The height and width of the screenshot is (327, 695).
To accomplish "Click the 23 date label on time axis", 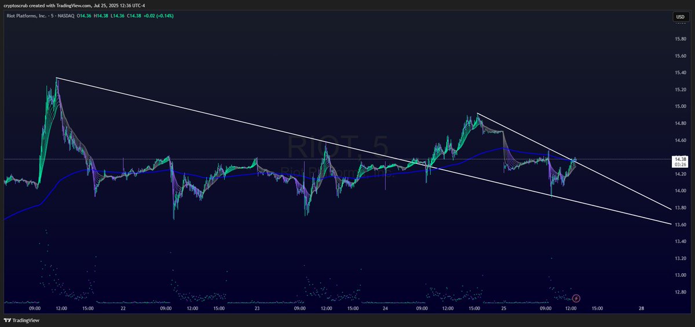I will [x=257, y=308].
